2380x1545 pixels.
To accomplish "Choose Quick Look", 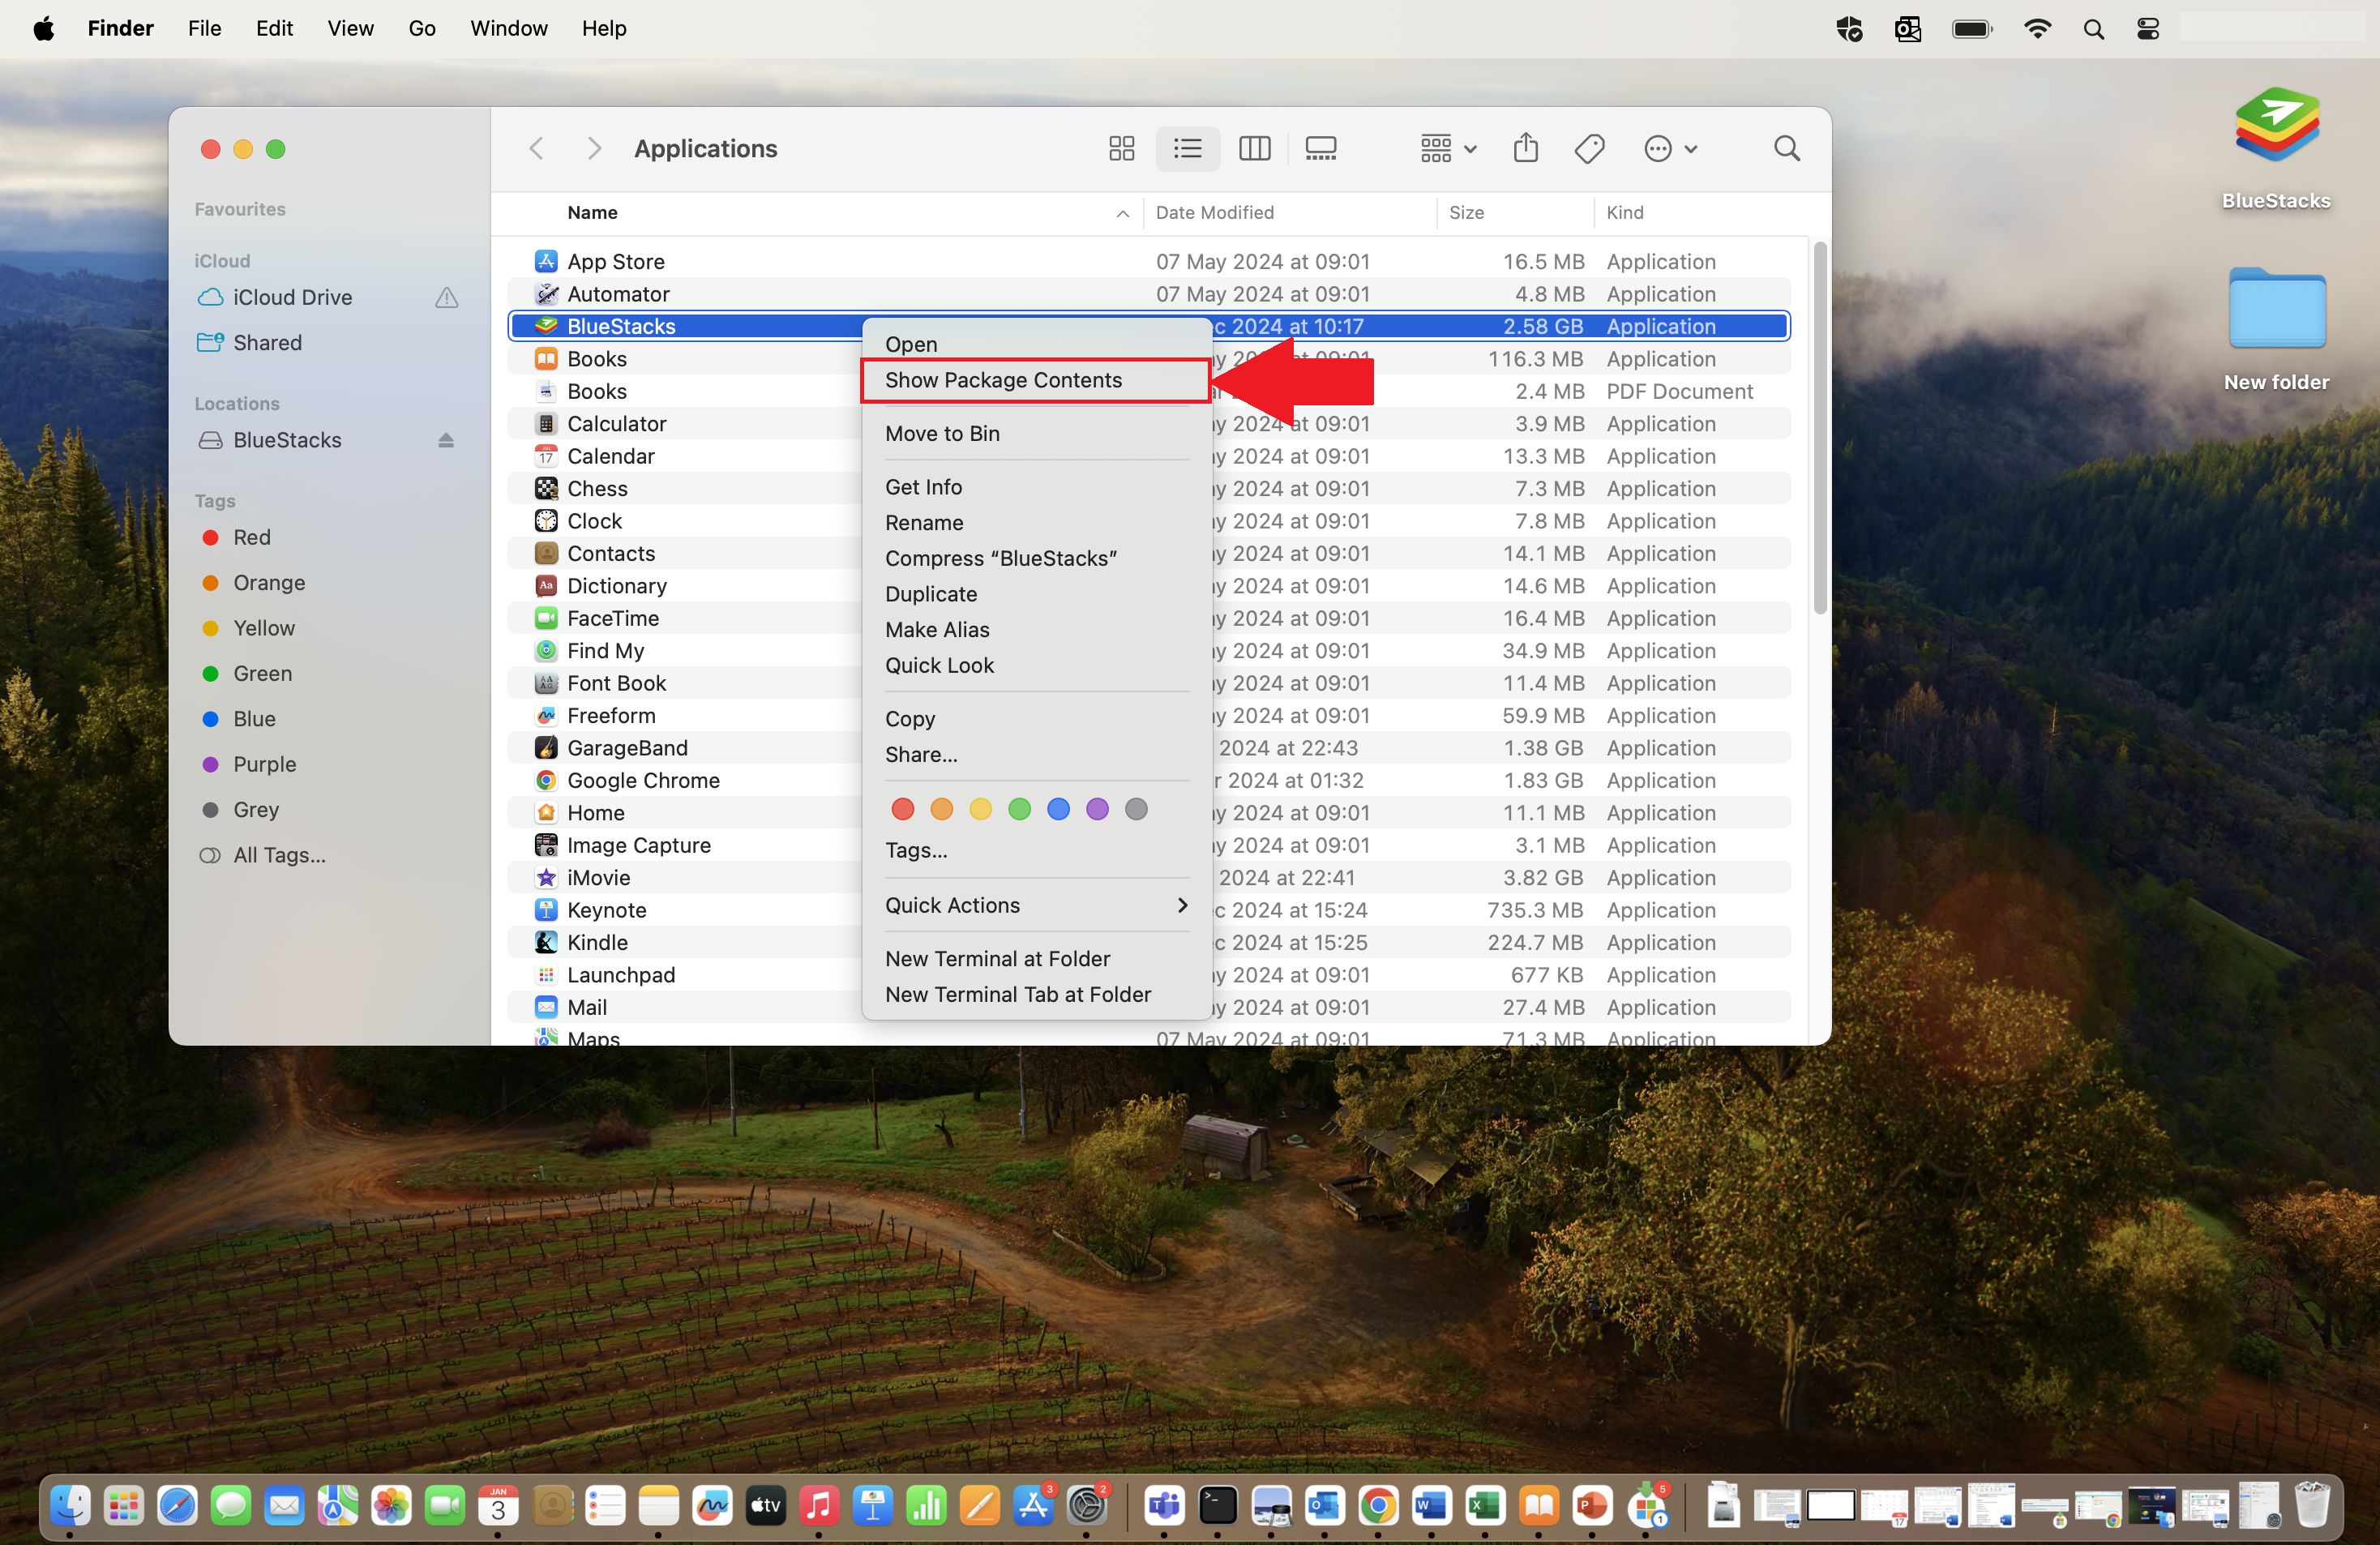I will click(1037, 665).
